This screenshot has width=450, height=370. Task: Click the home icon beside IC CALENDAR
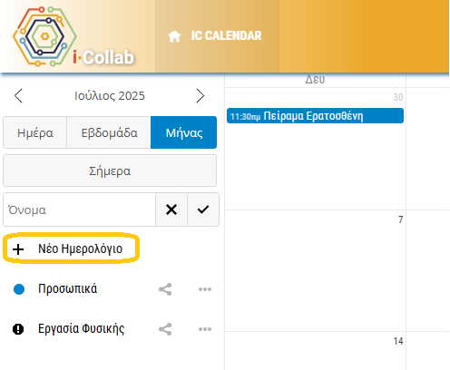coord(174,36)
